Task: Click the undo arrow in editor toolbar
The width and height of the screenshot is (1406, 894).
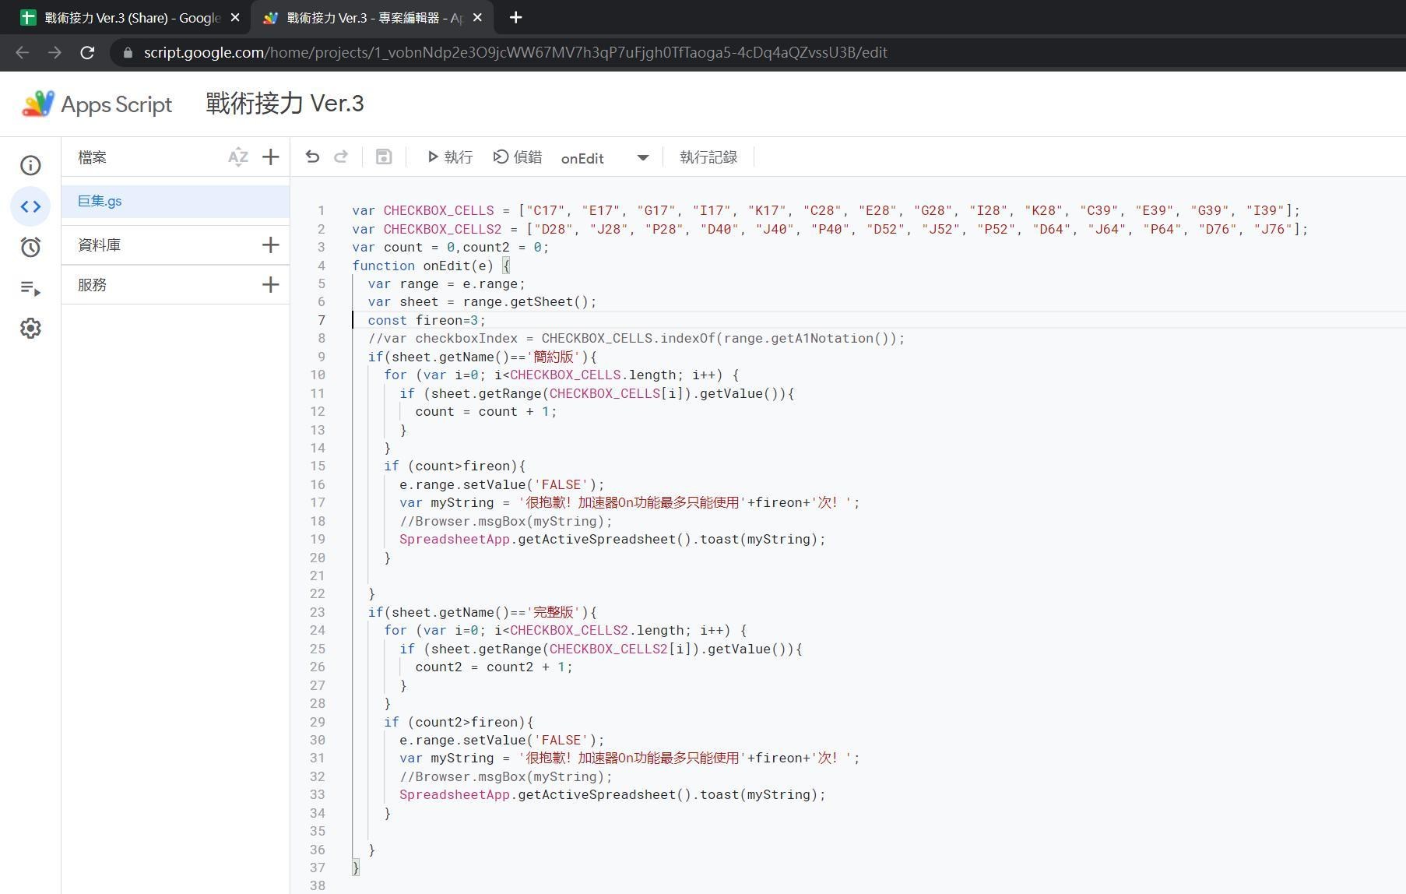Action: [x=312, y=157]
